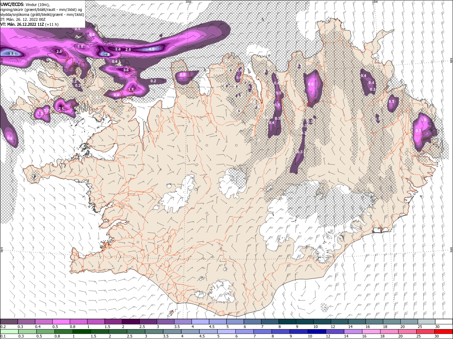Image resolution: width=453 pixels, height=339 pixels.
Task: Click the 'UWC/ECDS' title text
Action: [x=12, y=4]
